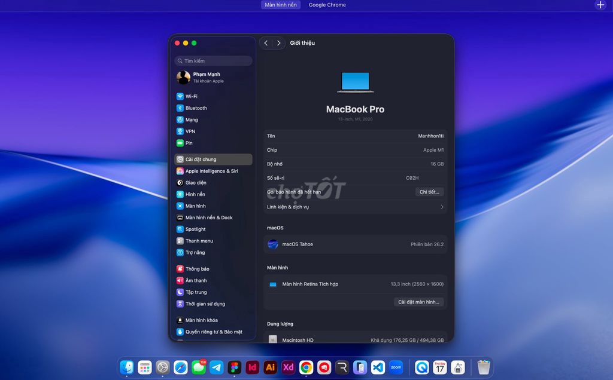Open Bluetooth settings in the sidebar
613x380 pixels.
[x=194, y=108]
